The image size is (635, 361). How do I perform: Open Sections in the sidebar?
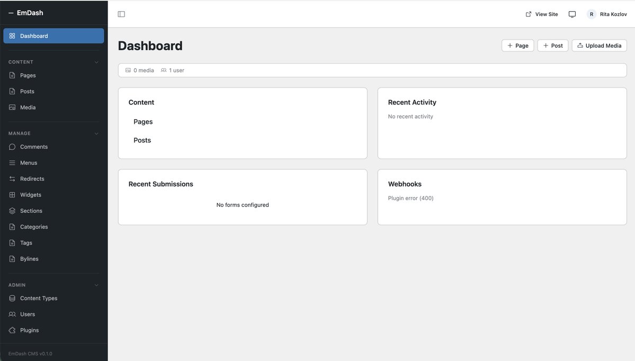tap(53, 211)
